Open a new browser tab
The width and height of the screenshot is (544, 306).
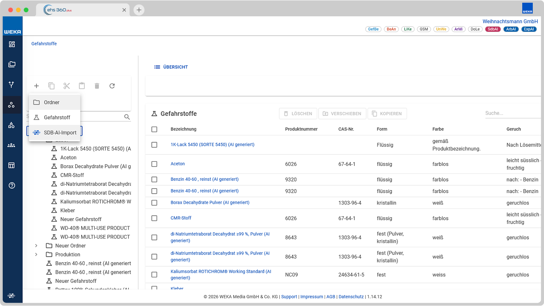139,10
